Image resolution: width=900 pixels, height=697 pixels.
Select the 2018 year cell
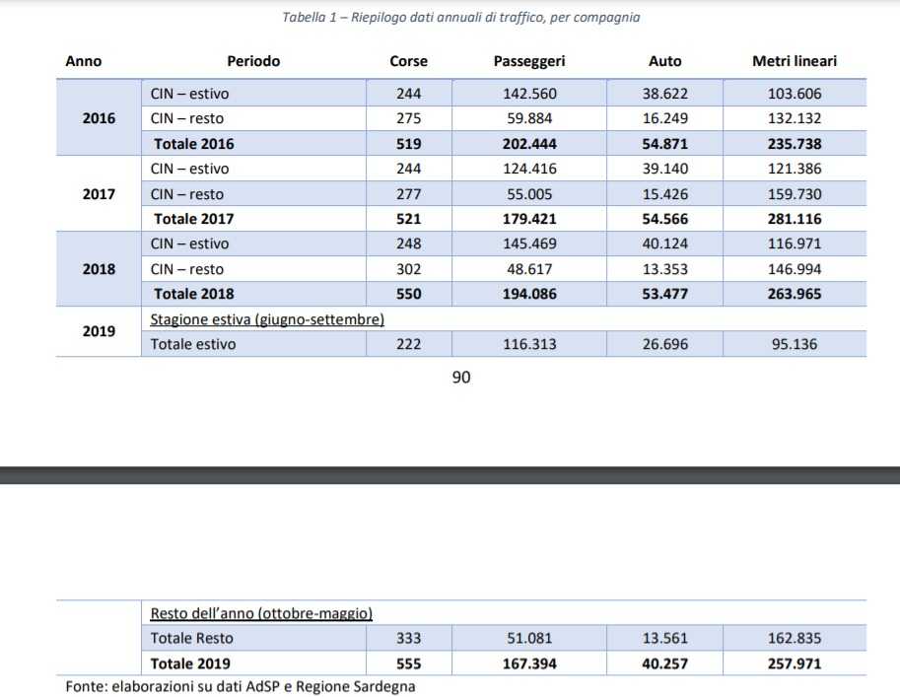pyautogui.click(x=99, y=269)
